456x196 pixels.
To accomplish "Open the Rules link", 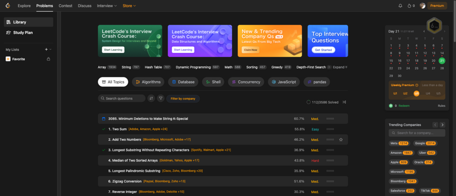I will pos(441,106).
